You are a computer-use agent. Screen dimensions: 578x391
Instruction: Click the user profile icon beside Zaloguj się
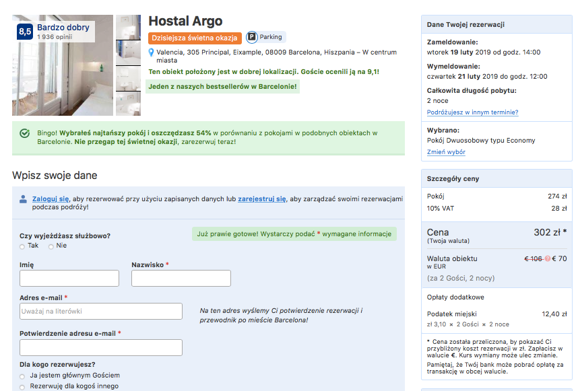23,199
